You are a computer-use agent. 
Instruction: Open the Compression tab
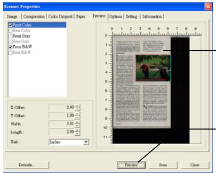34,16
